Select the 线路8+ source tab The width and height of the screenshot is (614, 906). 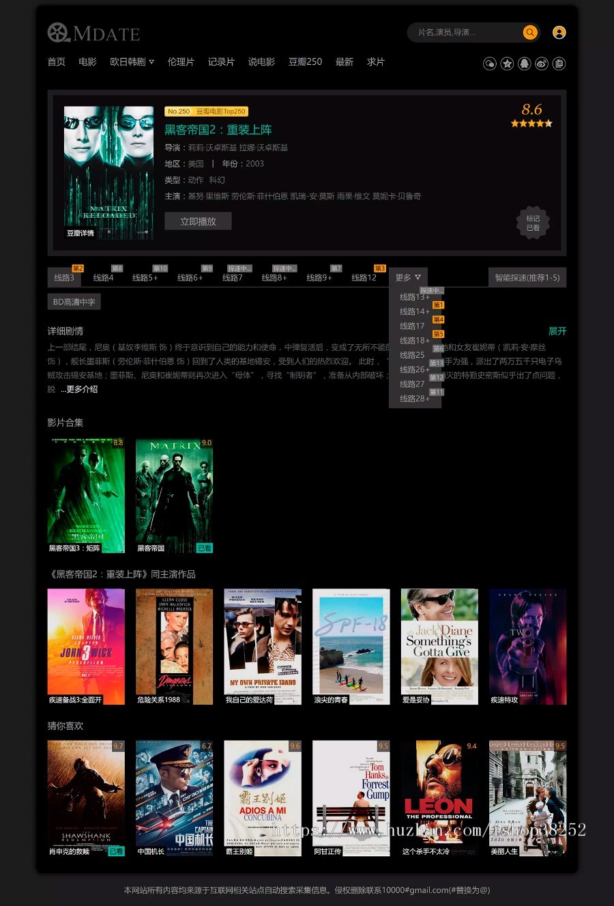coord(275,277)
